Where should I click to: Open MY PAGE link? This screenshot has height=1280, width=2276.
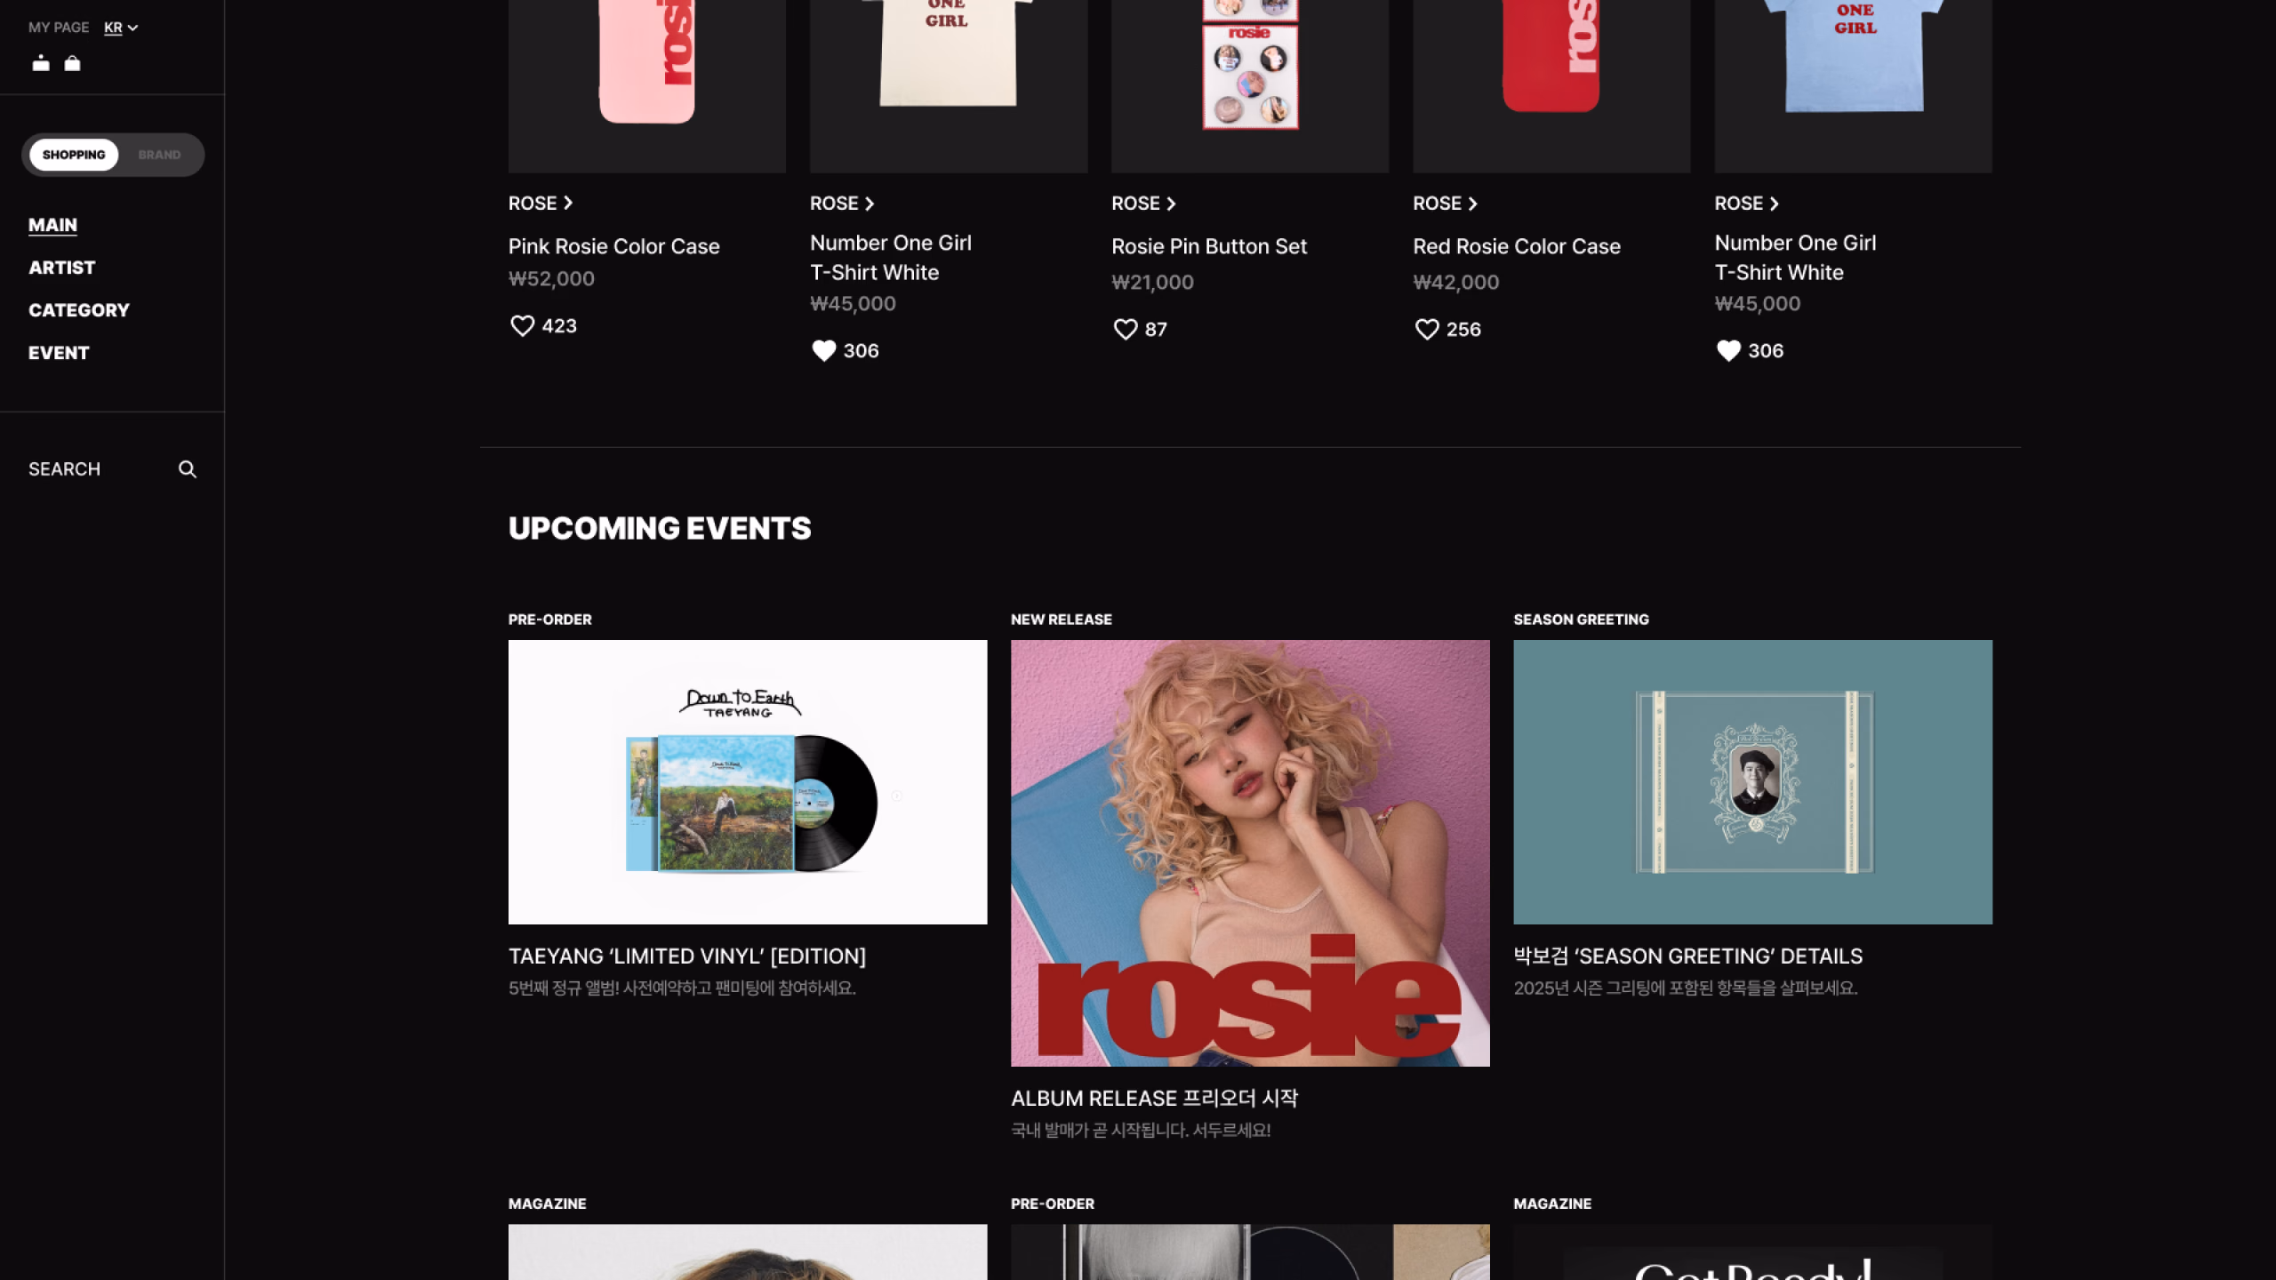[x=59, y=28]
